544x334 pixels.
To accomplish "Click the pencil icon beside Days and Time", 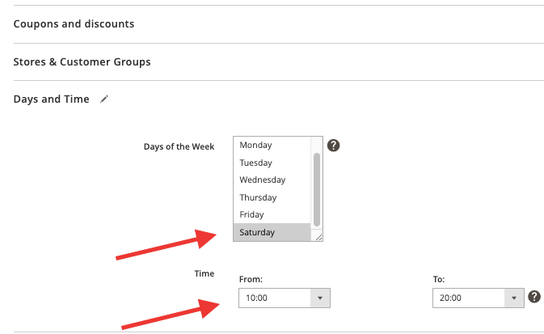I will tap(104, 99).
